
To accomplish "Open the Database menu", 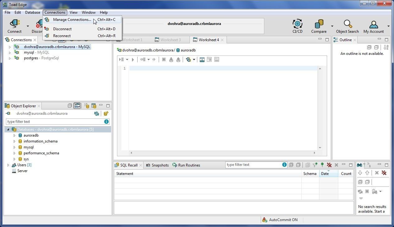I will 33,12.
